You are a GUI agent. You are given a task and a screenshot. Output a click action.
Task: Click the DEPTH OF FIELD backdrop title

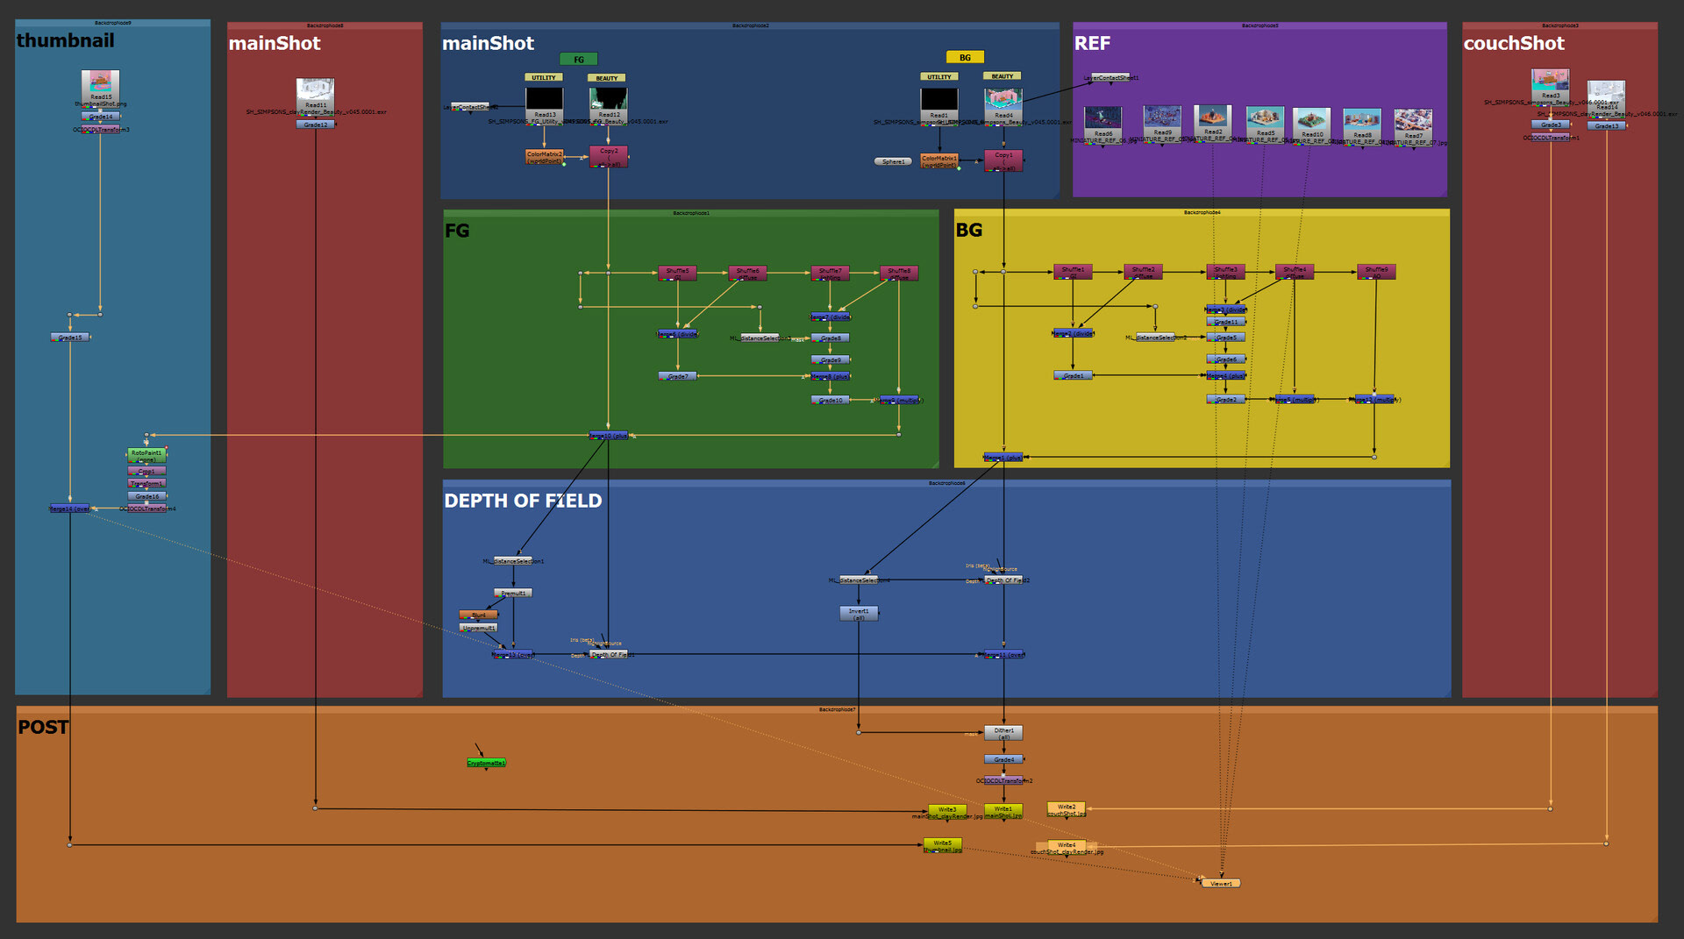pyautogui.click(x=523, y=501)
